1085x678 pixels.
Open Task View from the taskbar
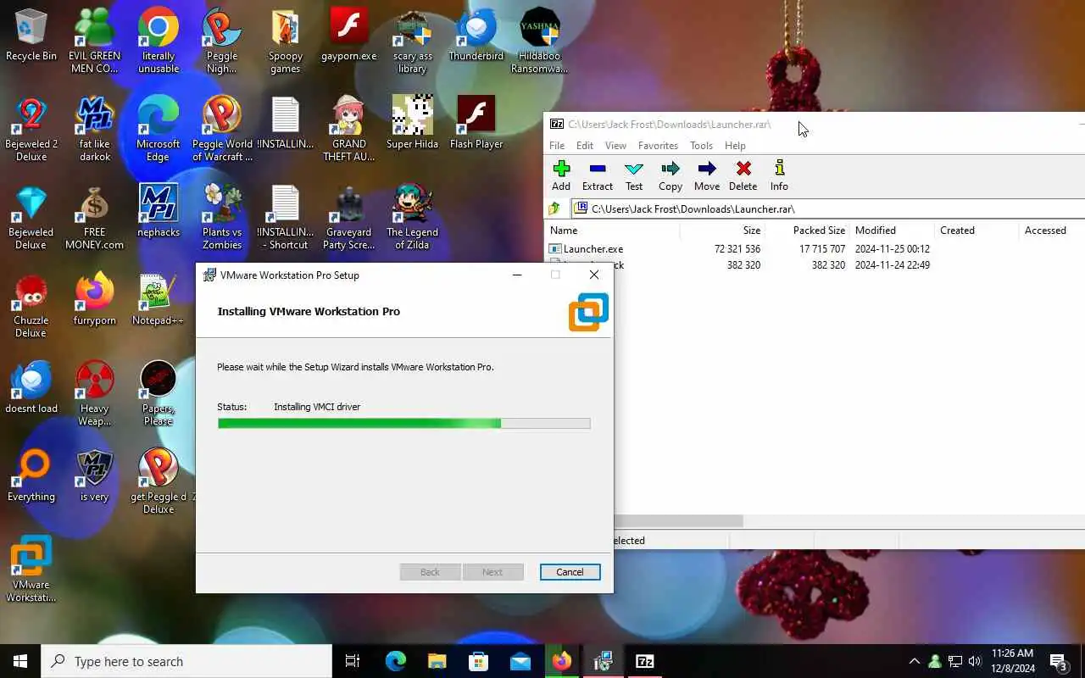(x=353, y=661)
